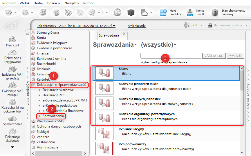Image resolution: width=251 pixels, height=156 pixels.
Task: Open the Dodaj menu
Action: tap(38, 3)
